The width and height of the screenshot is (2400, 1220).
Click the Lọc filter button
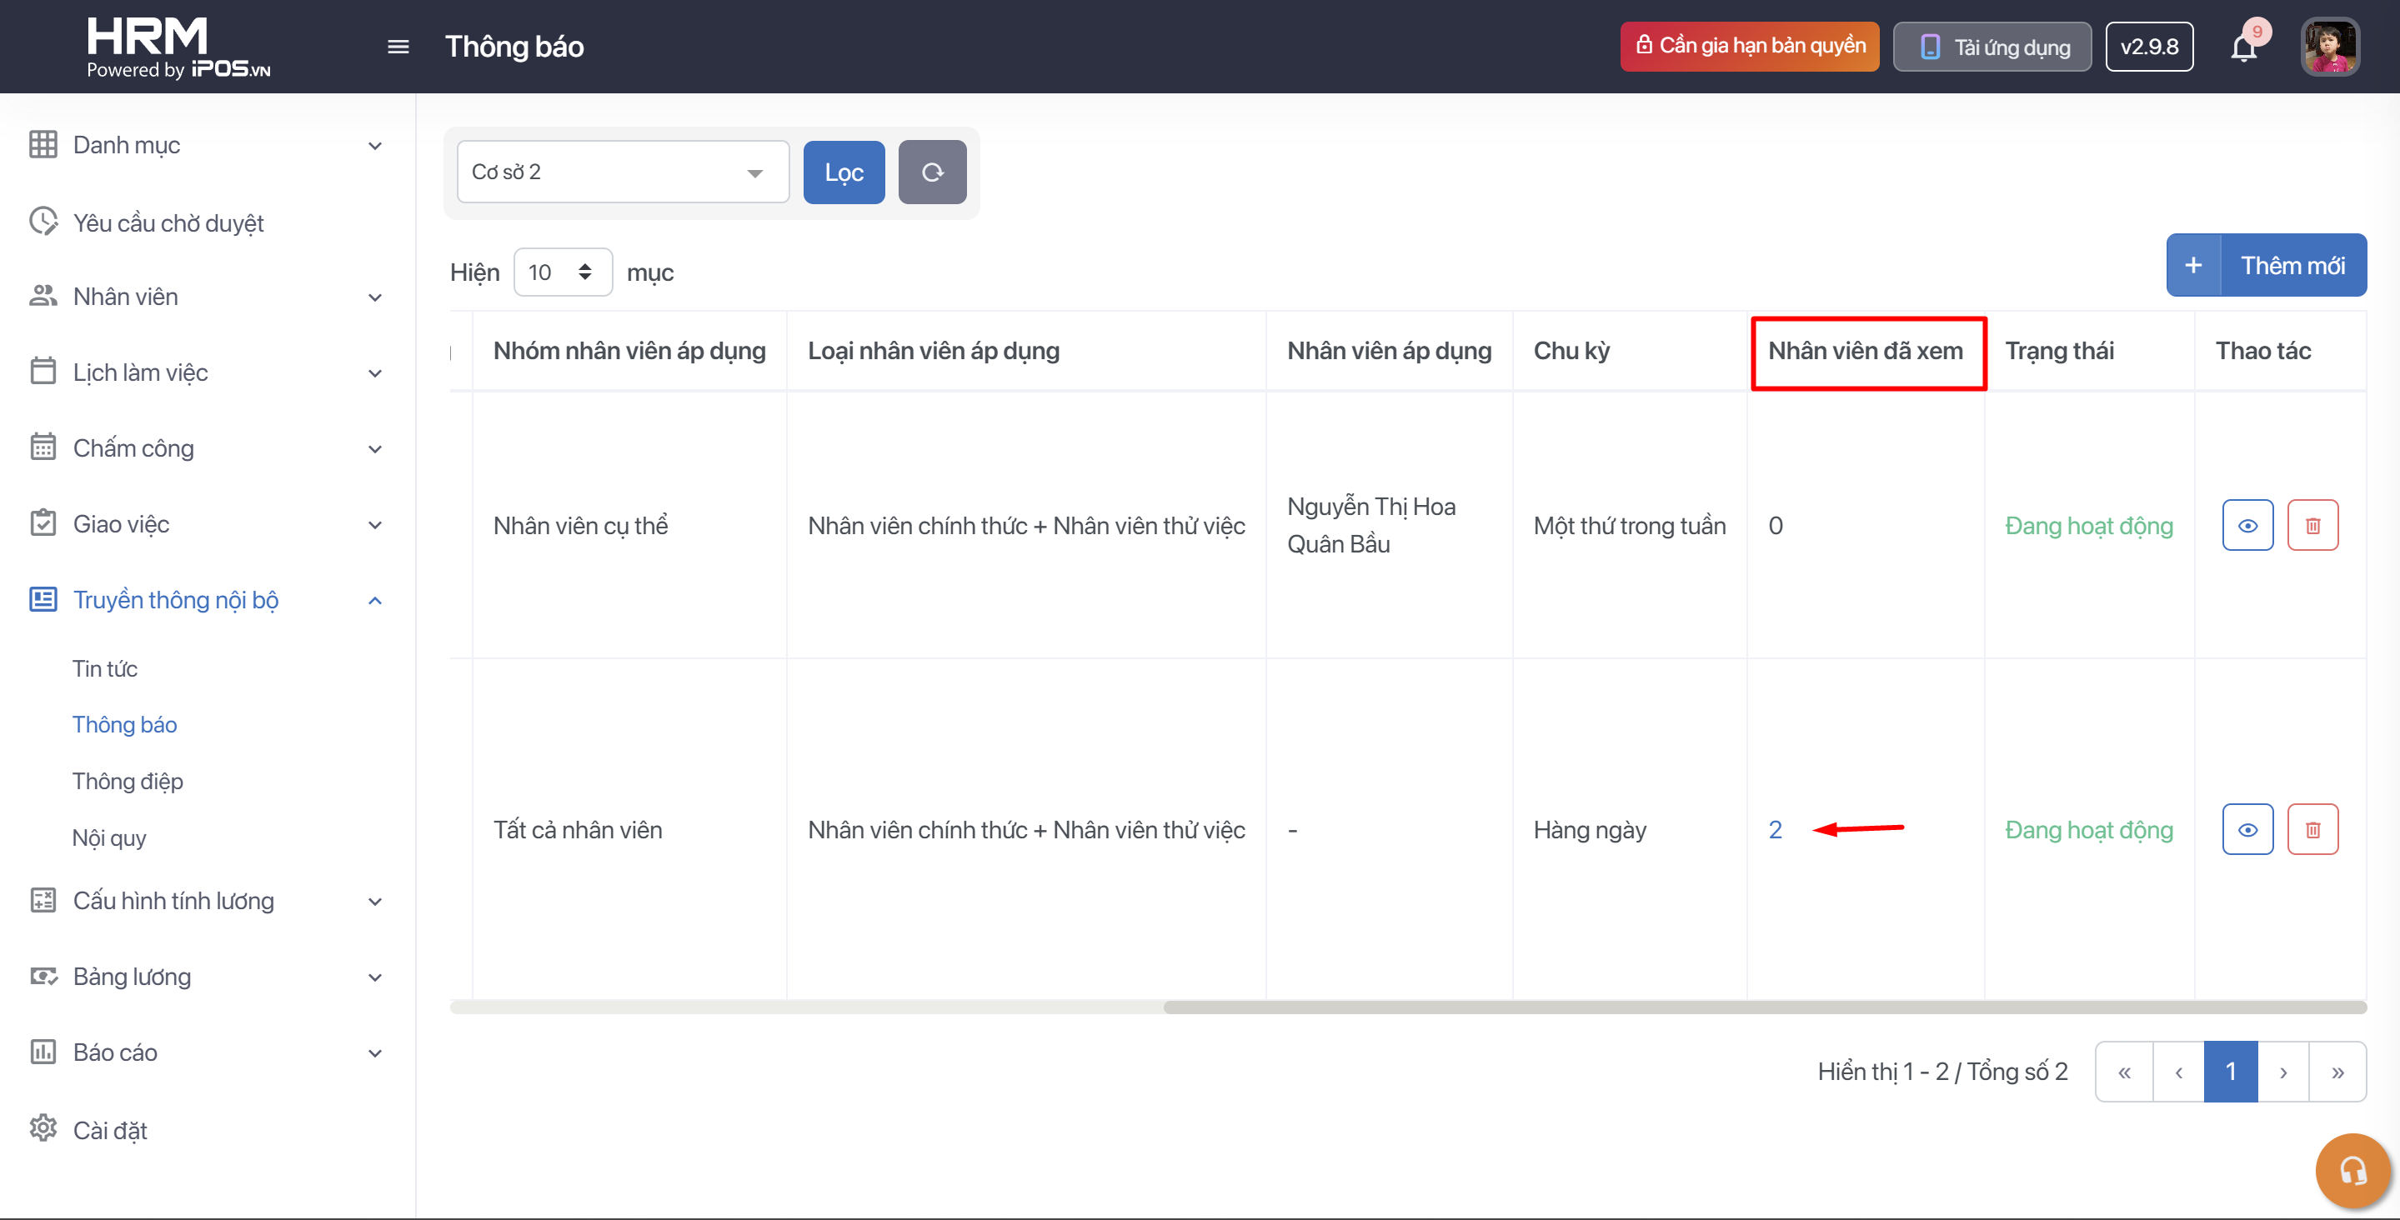[843, 172]
